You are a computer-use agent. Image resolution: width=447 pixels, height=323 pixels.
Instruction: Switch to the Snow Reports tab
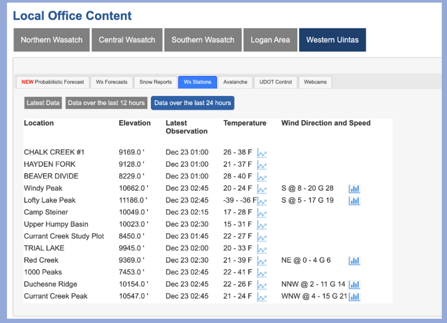(x=155, y=82)
